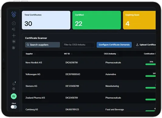Click the Upload Certificate button

coord(145,45)
